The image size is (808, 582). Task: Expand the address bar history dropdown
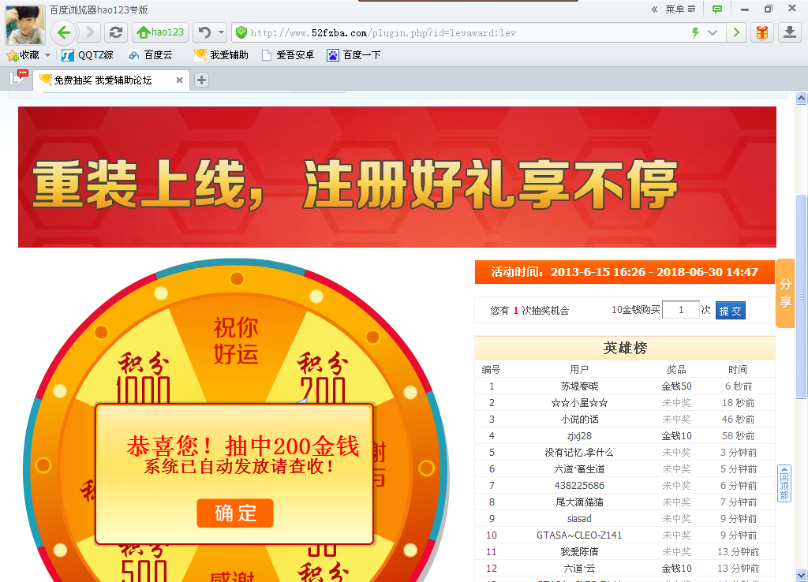713,33
